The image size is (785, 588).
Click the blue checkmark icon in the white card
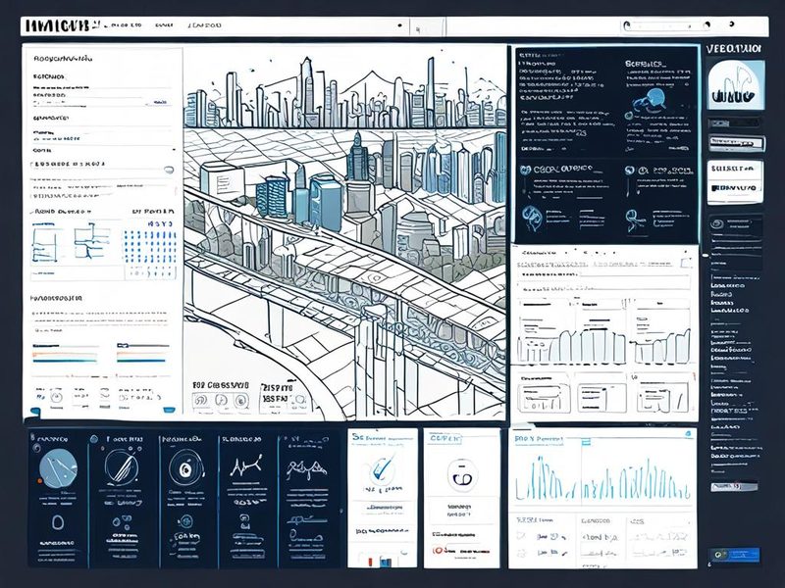tap(382, 468)
